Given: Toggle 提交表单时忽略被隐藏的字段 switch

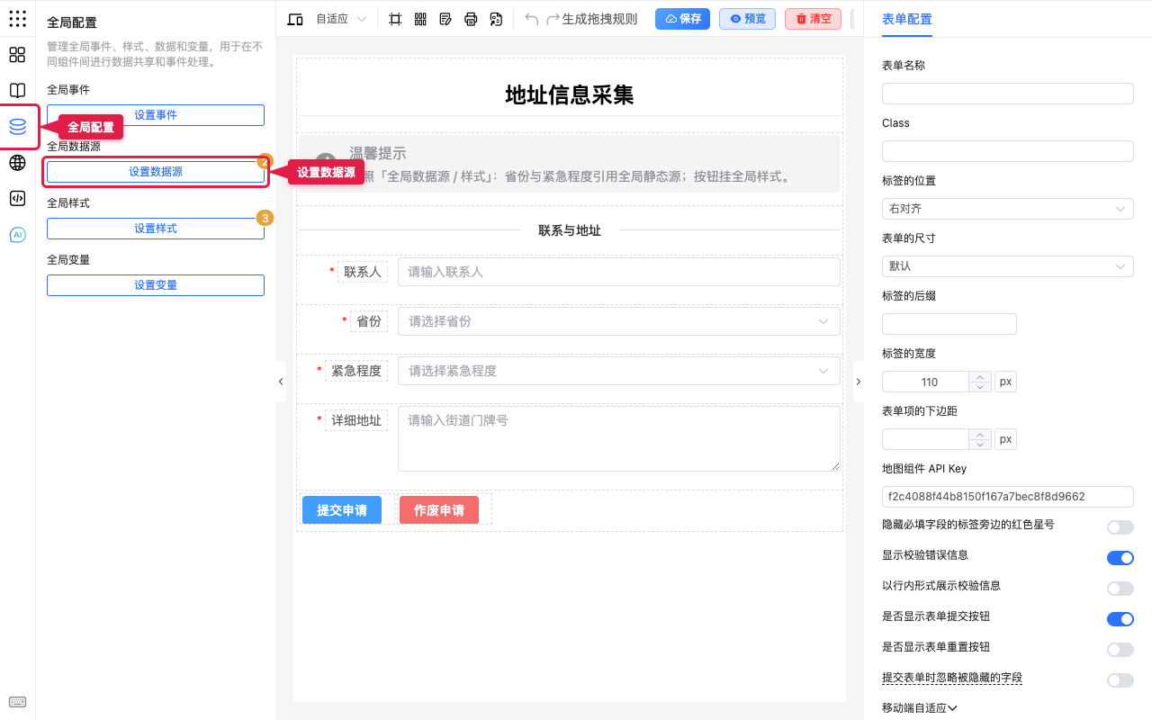Looking at the screenshot, I should pos(1120,680).
